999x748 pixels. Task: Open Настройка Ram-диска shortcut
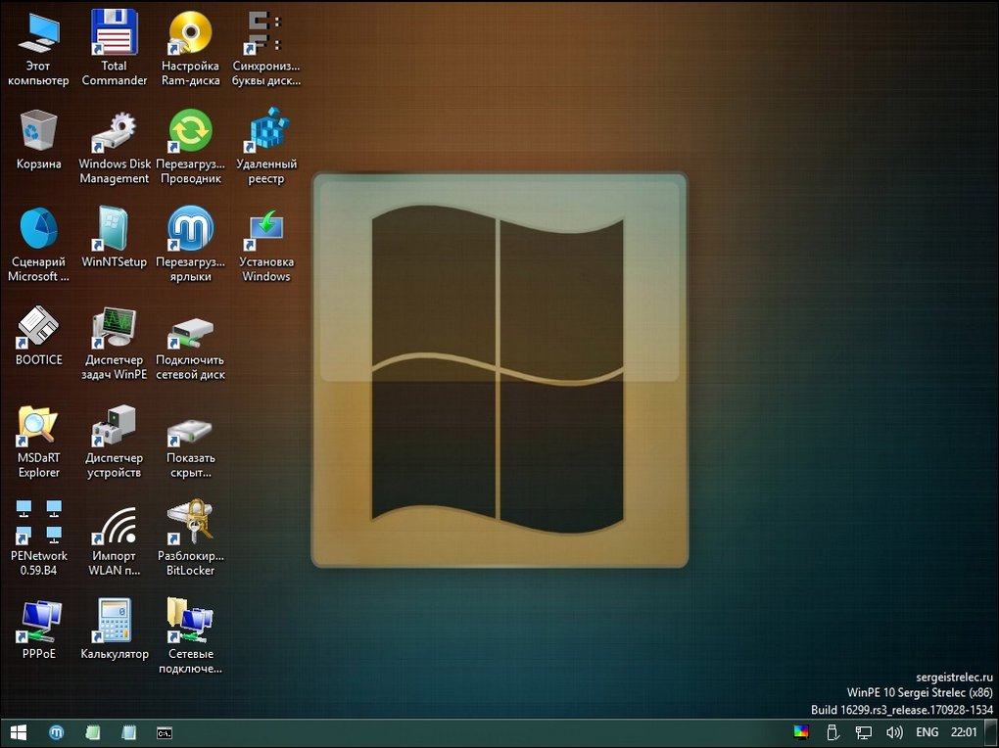190,48
